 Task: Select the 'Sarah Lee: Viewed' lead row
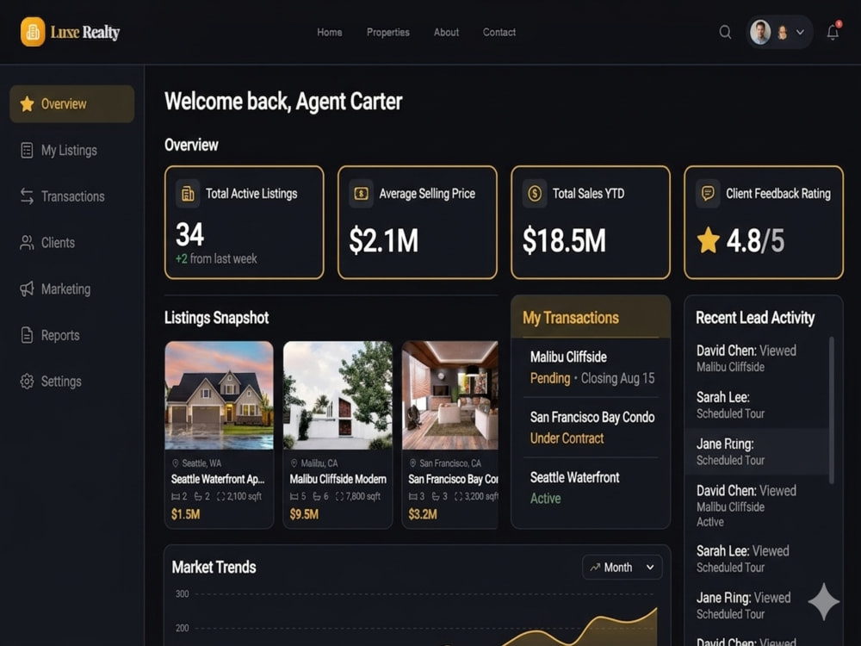click(x=757, y=559)
